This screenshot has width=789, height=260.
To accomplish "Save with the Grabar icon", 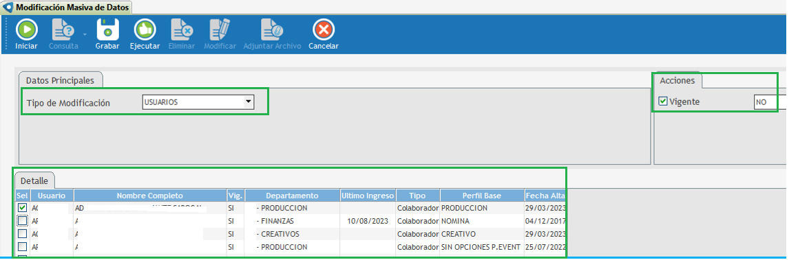I will 107,30.
